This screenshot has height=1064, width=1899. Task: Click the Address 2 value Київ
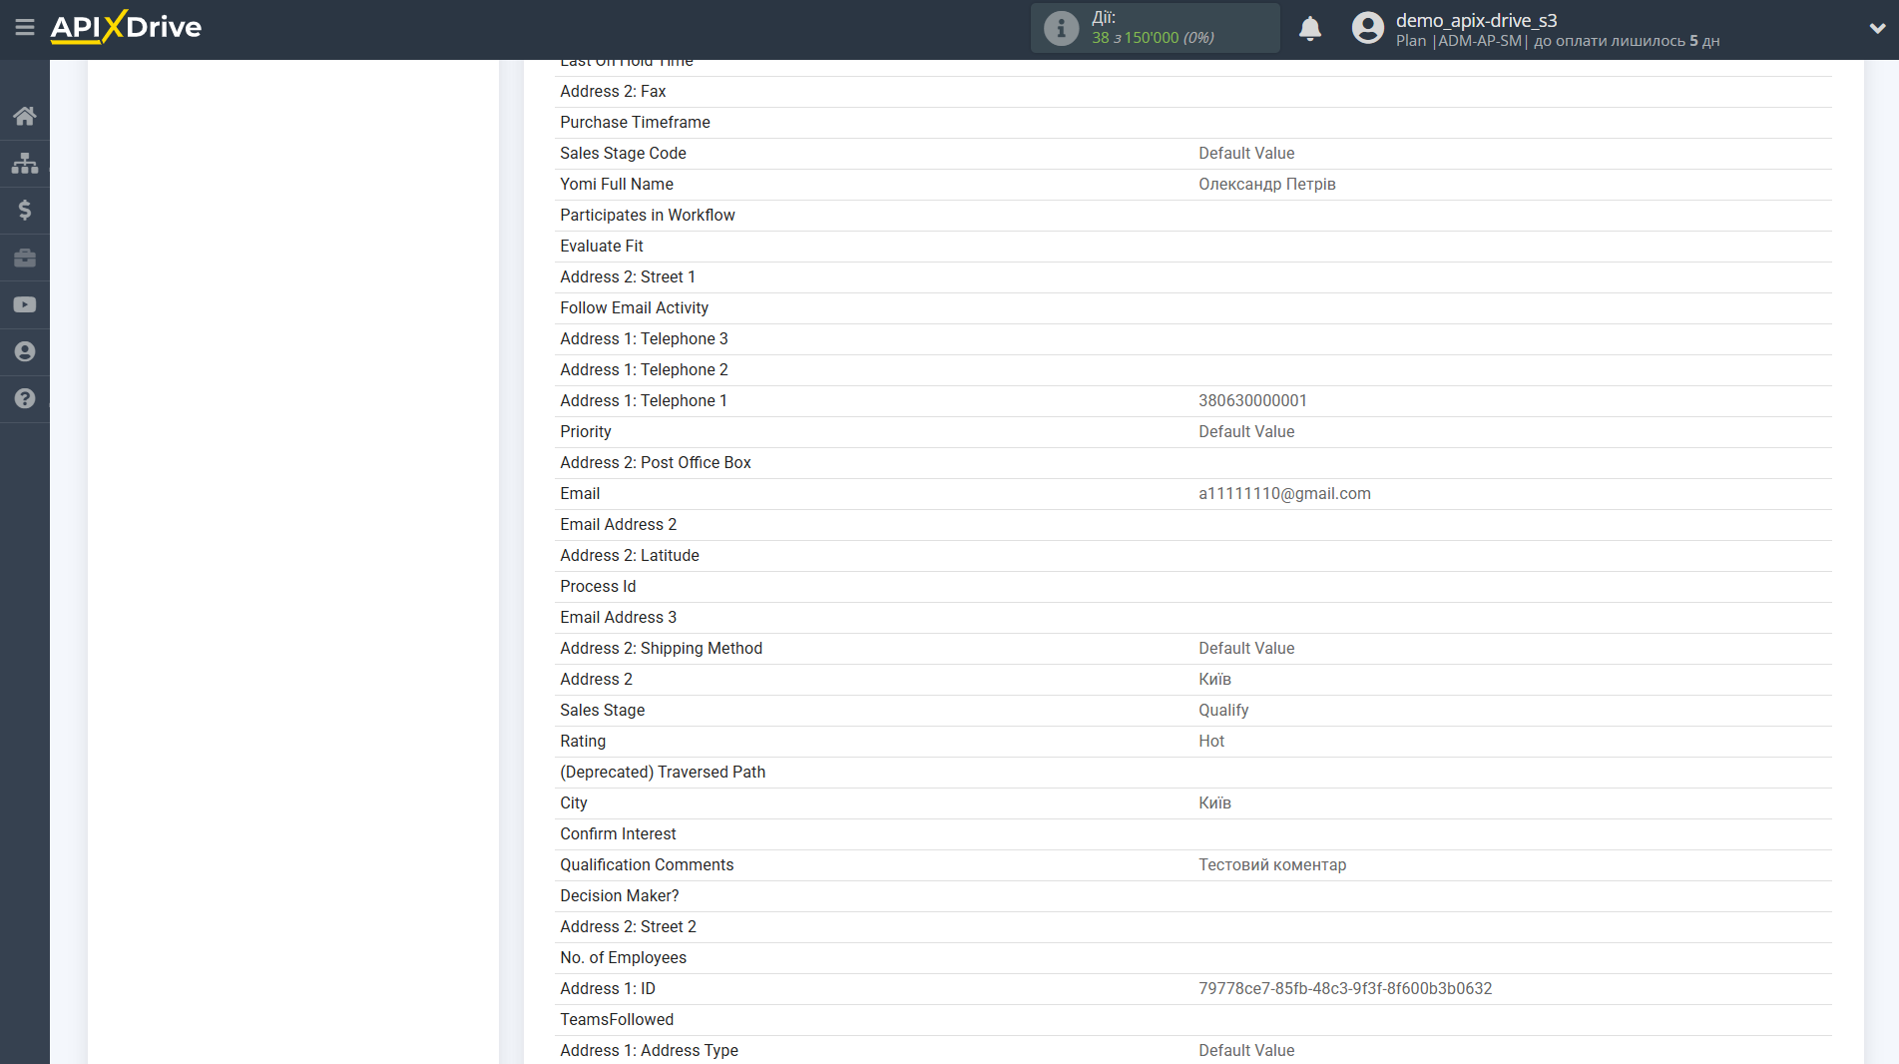coord(1214,679)
